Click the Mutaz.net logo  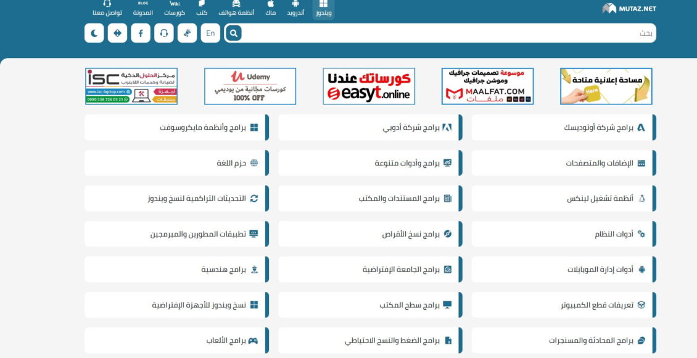pyautogui.click(x=629, y=9)
